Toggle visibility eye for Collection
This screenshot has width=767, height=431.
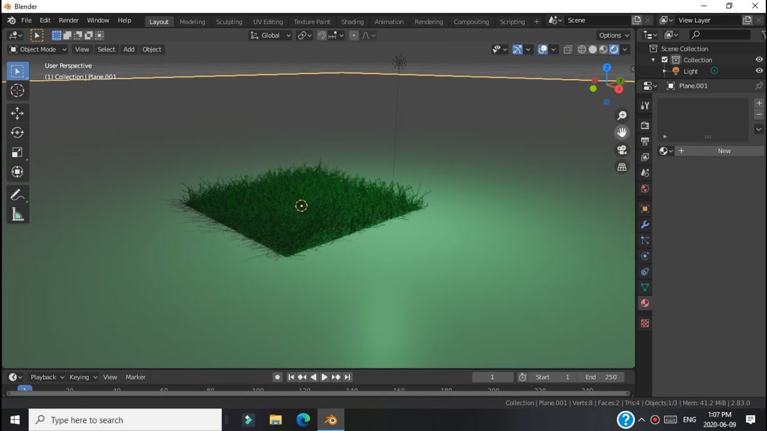(759, 60)
